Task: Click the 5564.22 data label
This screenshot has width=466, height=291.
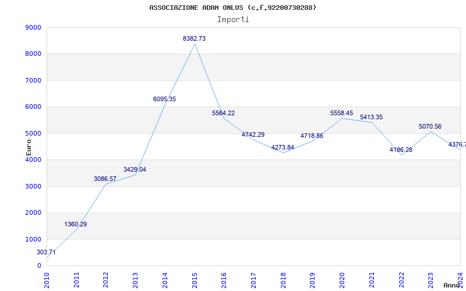Action: pos(223,113)
